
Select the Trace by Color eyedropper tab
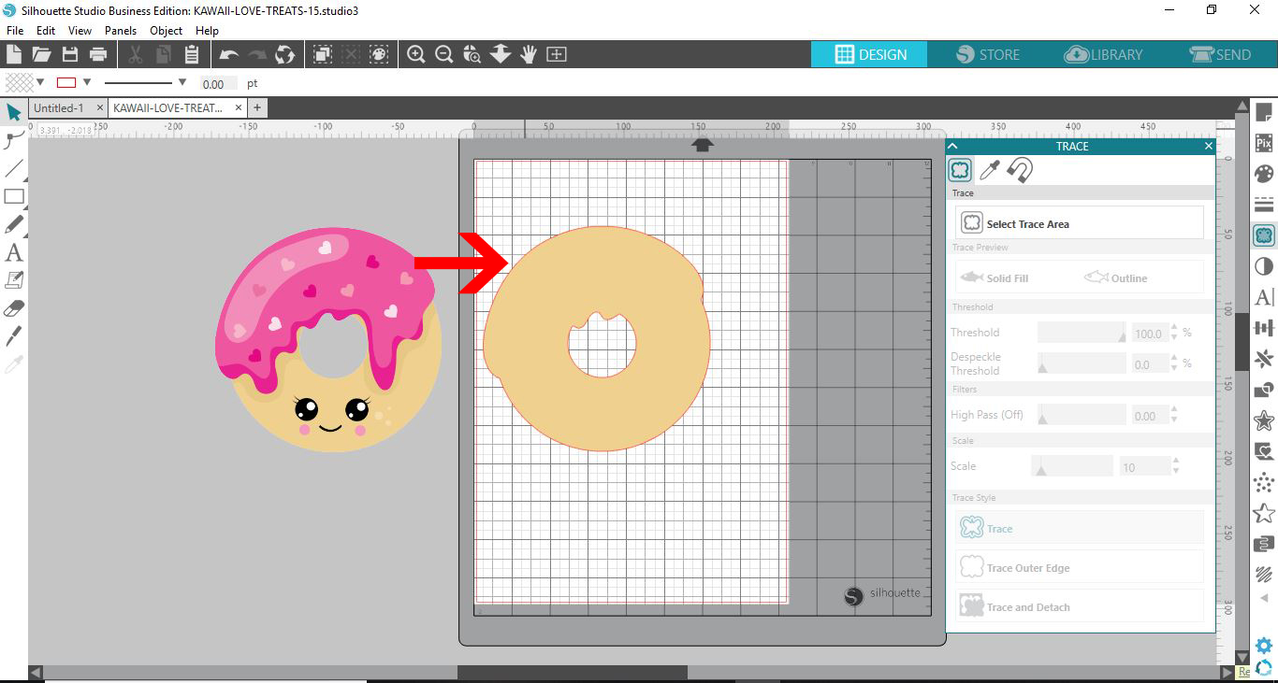point(990,170)
